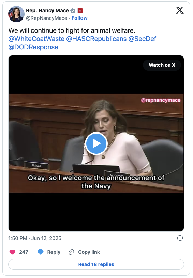Open the @DODResponse mention

(x=33, y=47)
